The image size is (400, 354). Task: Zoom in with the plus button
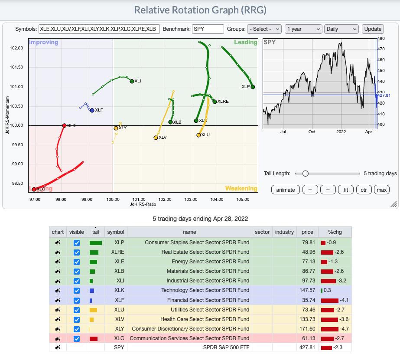click(x=310, y=190)
